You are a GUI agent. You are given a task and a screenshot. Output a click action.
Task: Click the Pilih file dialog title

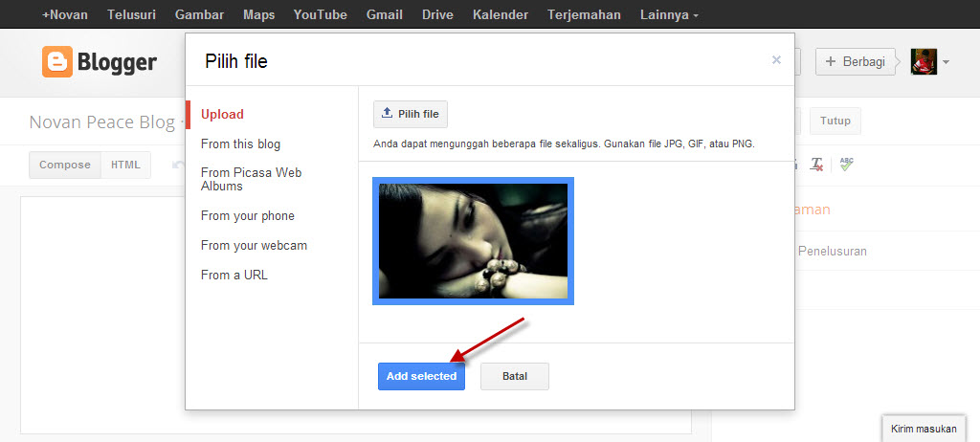pyautogui.click(x=236, y=61)
